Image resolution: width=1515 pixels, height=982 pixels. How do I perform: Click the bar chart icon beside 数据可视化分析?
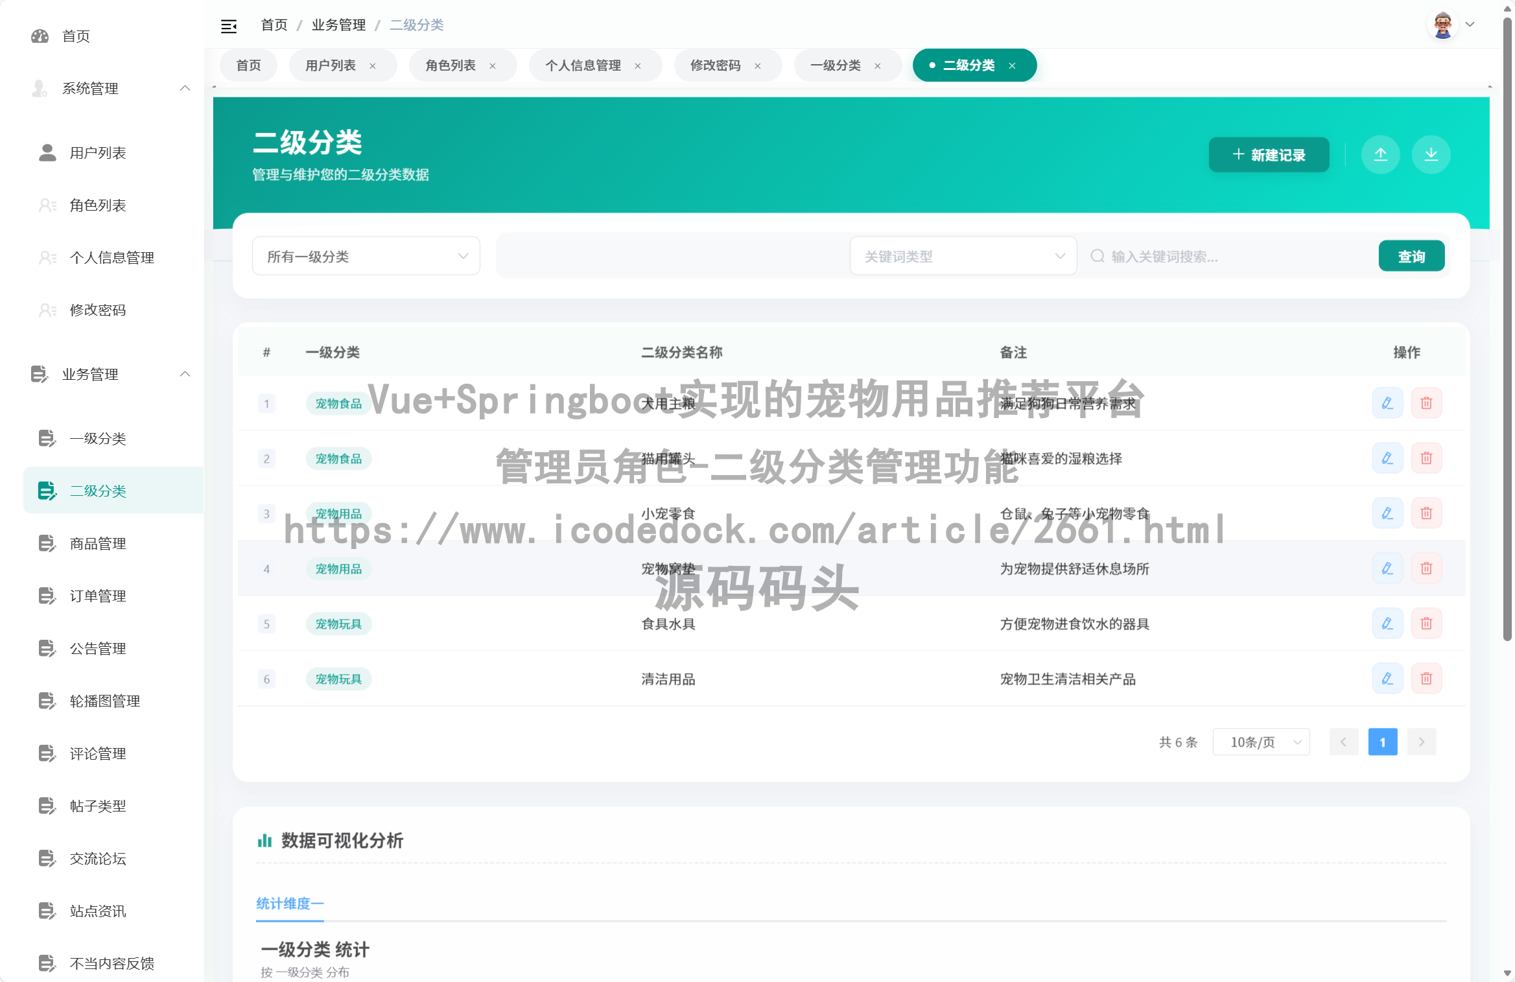click(264, 841)
